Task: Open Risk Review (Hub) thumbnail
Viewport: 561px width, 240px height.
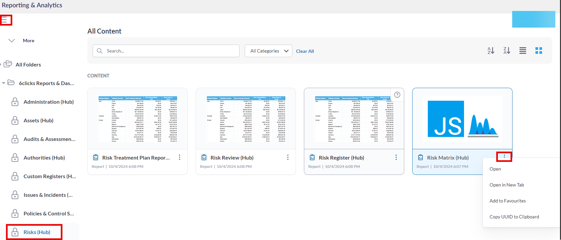Action: 246,119
